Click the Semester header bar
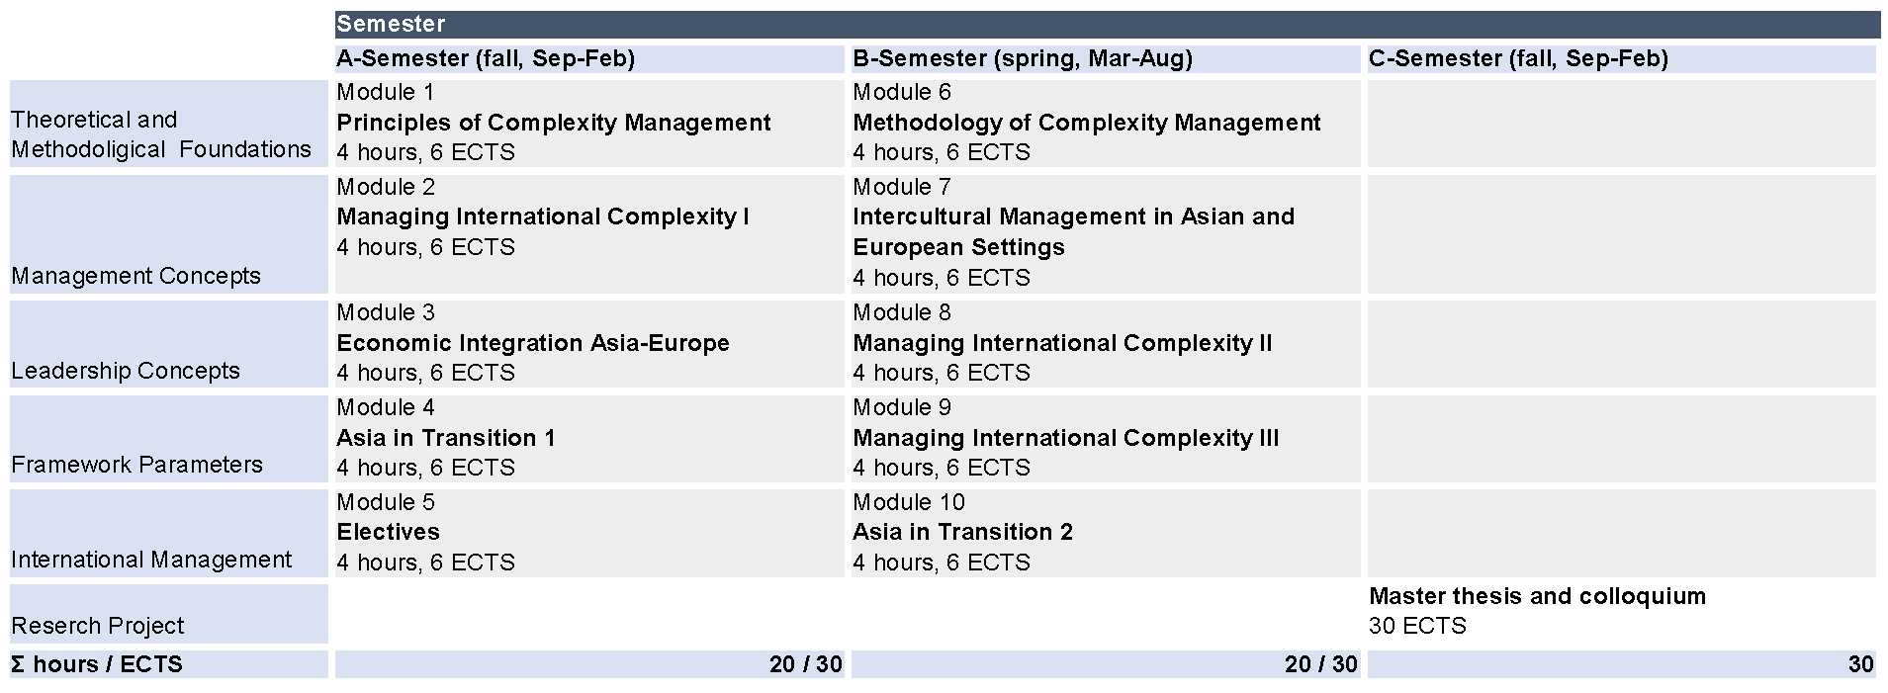This screenshot has width=1888, height=693. (1107, 25)
